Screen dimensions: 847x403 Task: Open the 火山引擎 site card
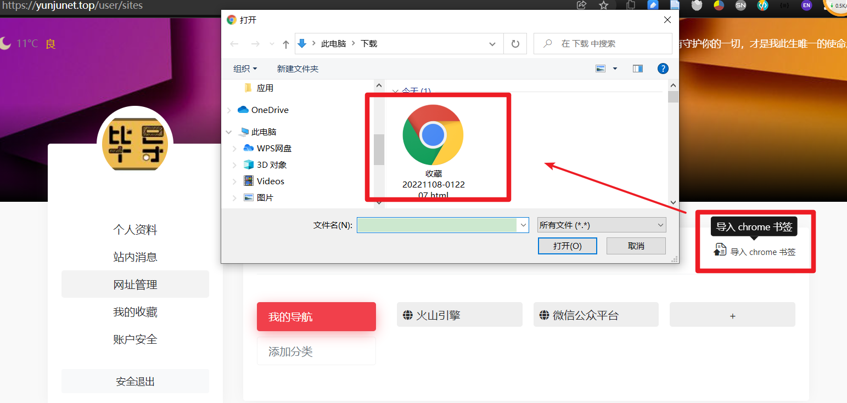[459, 315]
